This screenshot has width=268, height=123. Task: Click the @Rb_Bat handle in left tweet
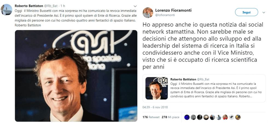(51, 6)
